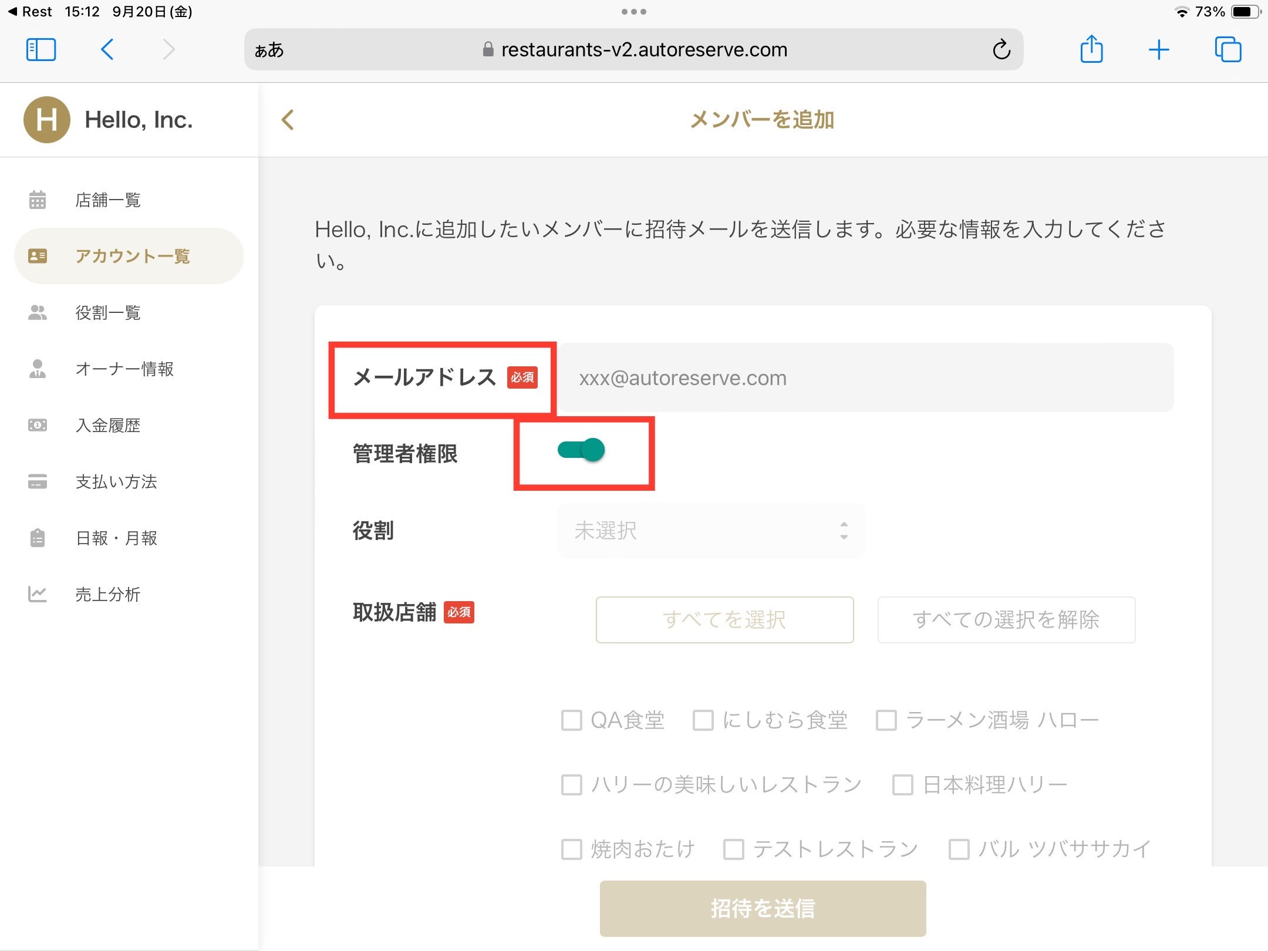Open a new tab with plus icon
This screenshot has width=1268, height=951.
(1159, 49)
